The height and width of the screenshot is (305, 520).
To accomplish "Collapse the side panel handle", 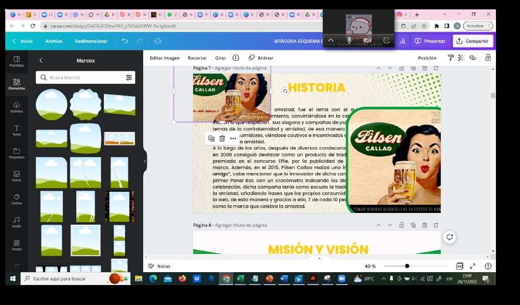I will (145, 161).
